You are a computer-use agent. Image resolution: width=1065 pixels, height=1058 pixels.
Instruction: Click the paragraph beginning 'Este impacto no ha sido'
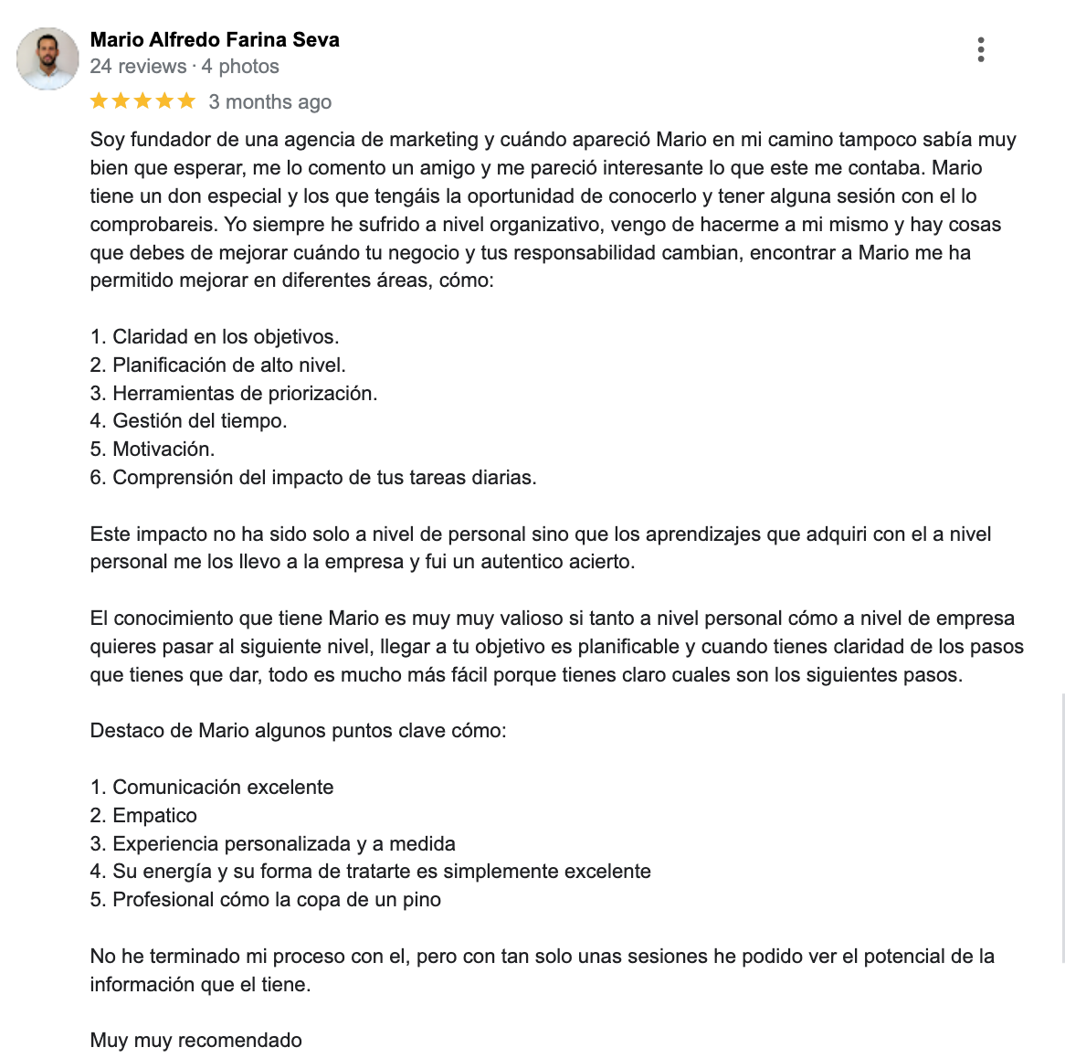click(541, 547)
